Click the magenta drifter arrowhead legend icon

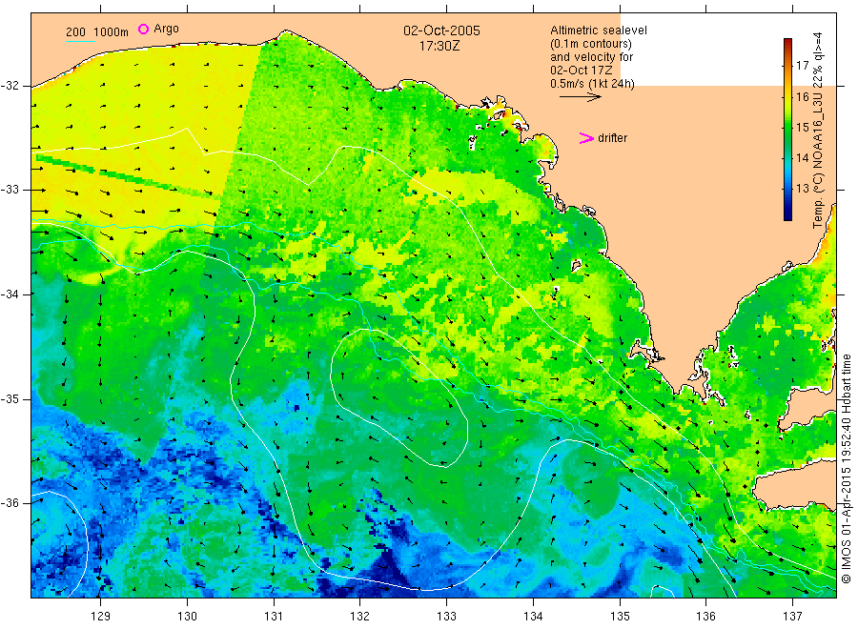pos(586,138)
